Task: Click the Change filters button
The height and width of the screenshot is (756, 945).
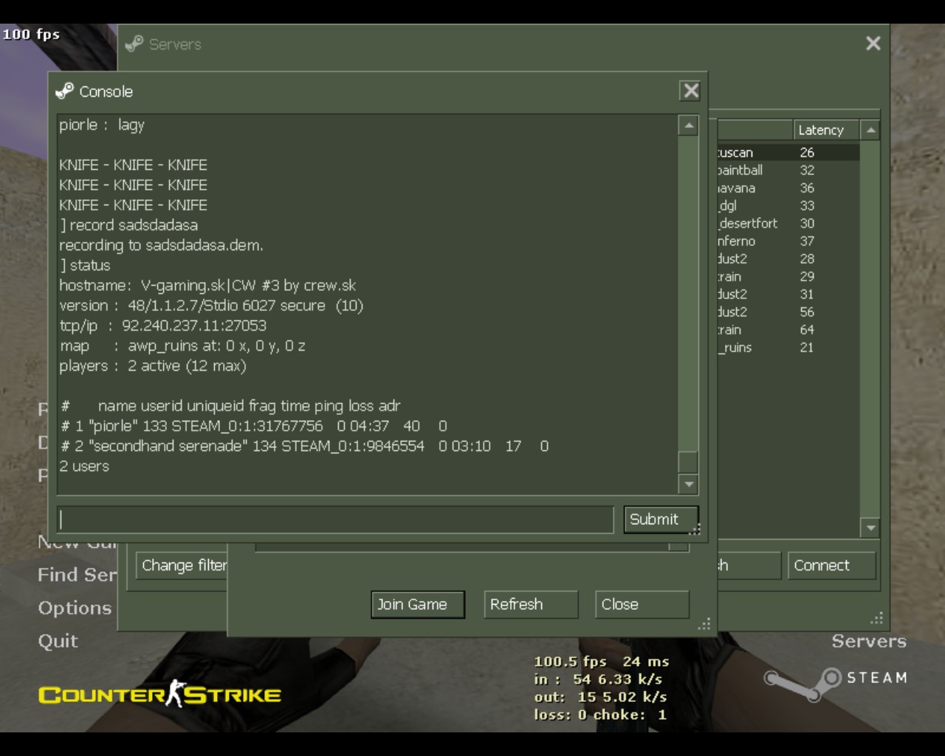Action: point(182,566)
